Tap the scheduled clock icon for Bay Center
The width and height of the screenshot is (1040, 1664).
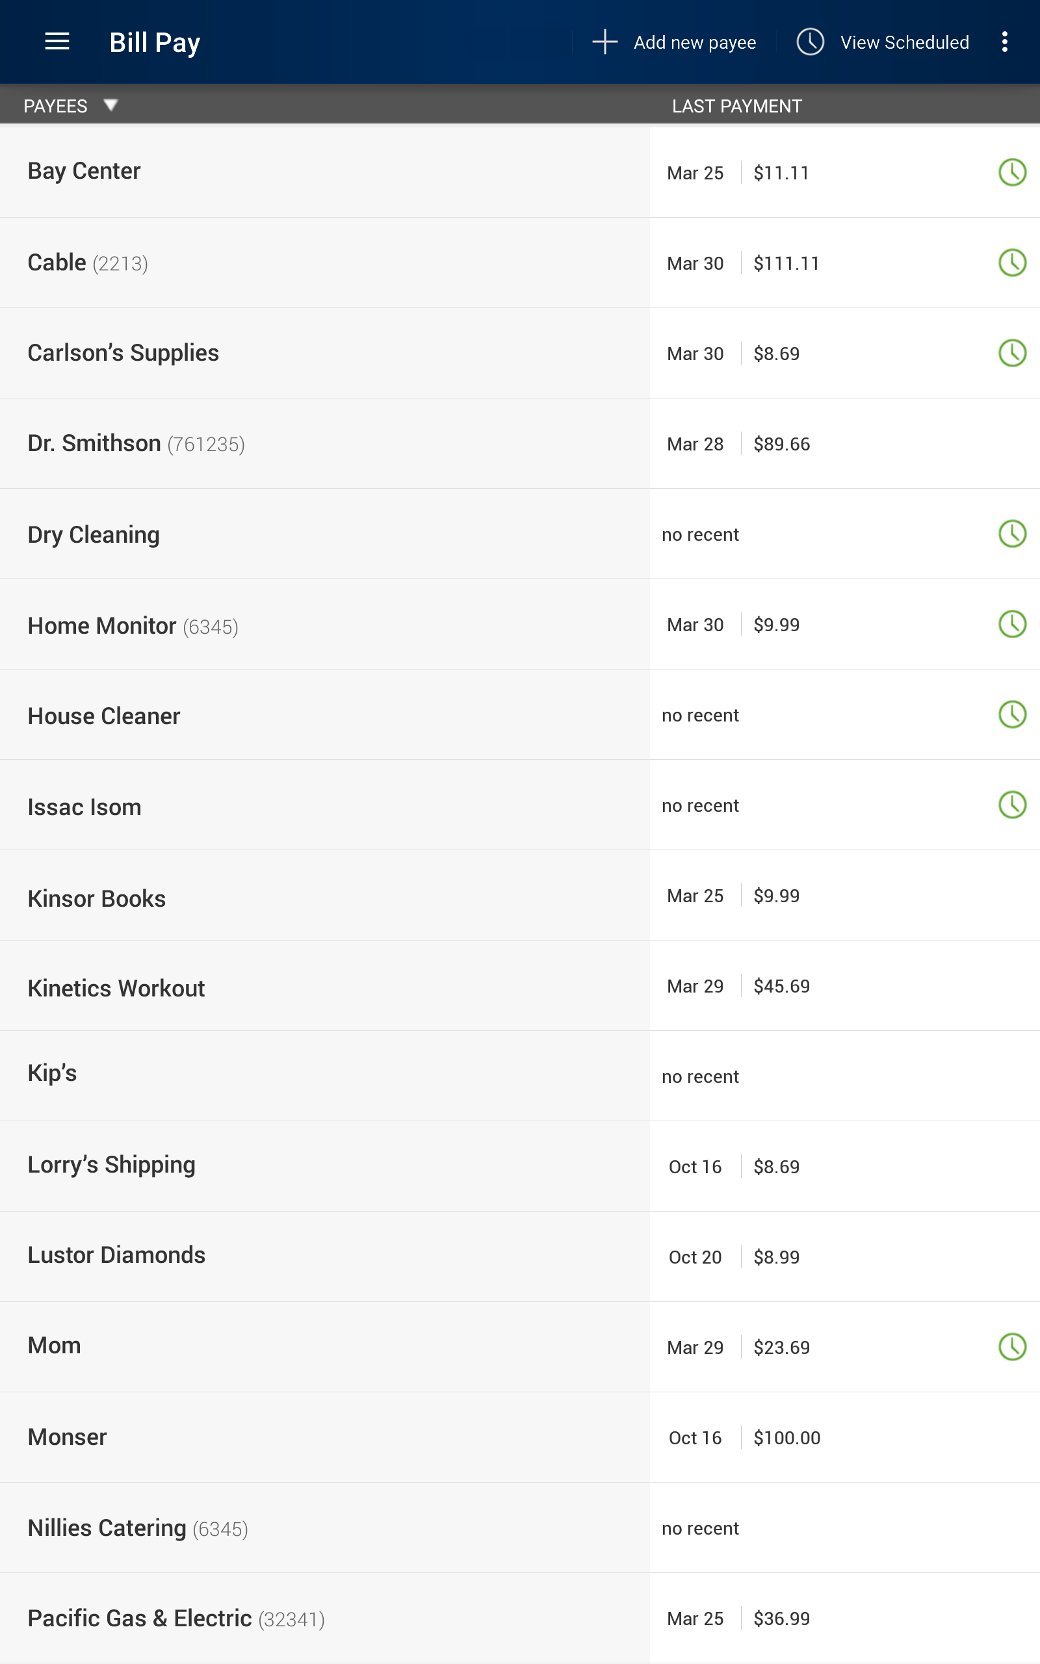pos(1012,173)
